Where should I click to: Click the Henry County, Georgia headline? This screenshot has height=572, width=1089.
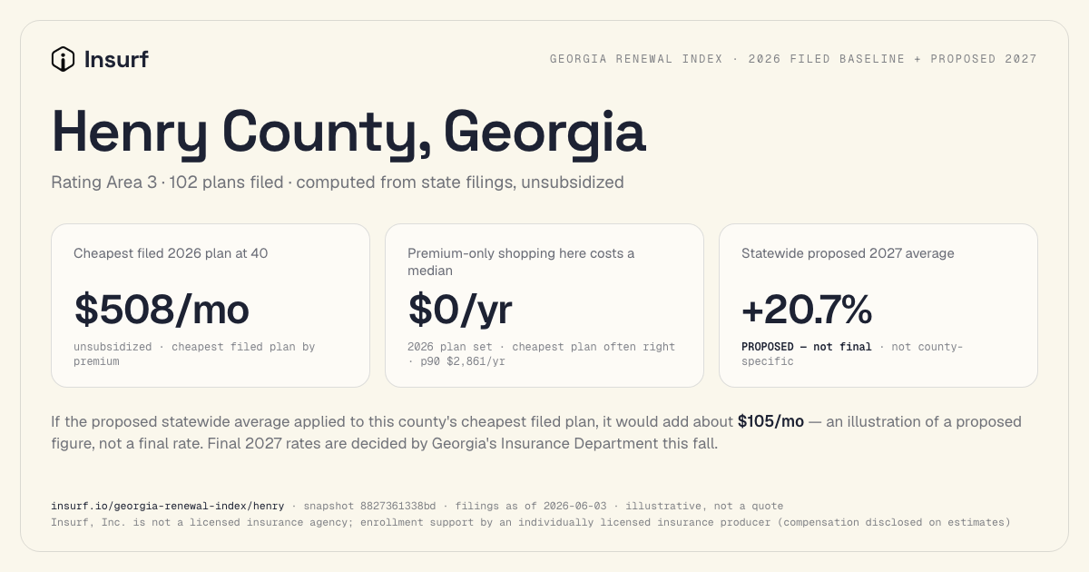[348, 131]
